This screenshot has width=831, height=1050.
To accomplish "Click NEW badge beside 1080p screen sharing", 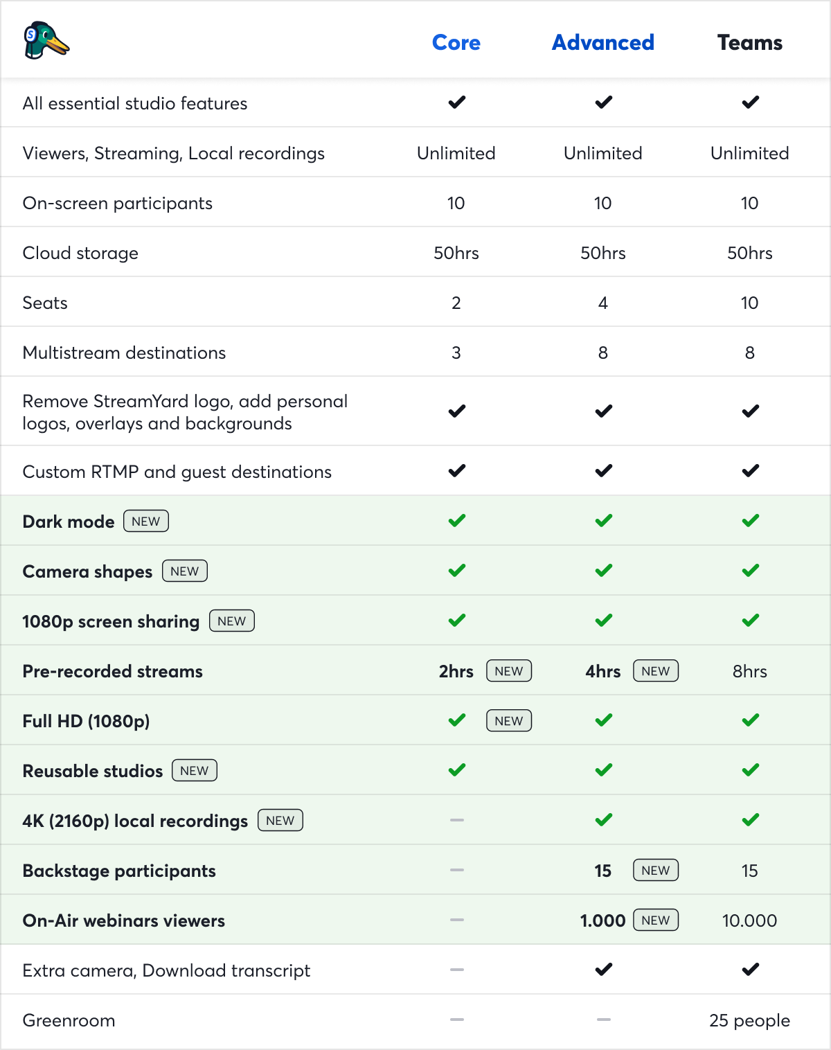I will pyautogui.click(x=232, y=621).
